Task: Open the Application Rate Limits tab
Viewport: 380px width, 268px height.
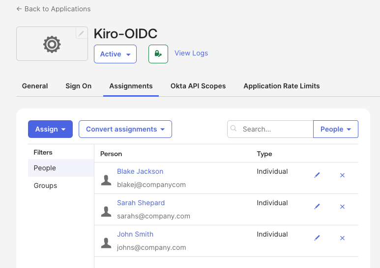Action: point(281,86)
